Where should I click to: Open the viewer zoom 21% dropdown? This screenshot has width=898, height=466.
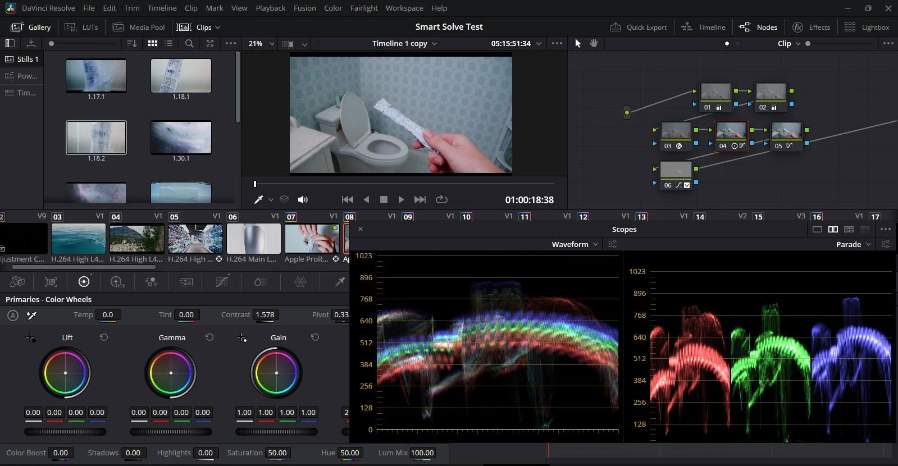tap(261, 43)
